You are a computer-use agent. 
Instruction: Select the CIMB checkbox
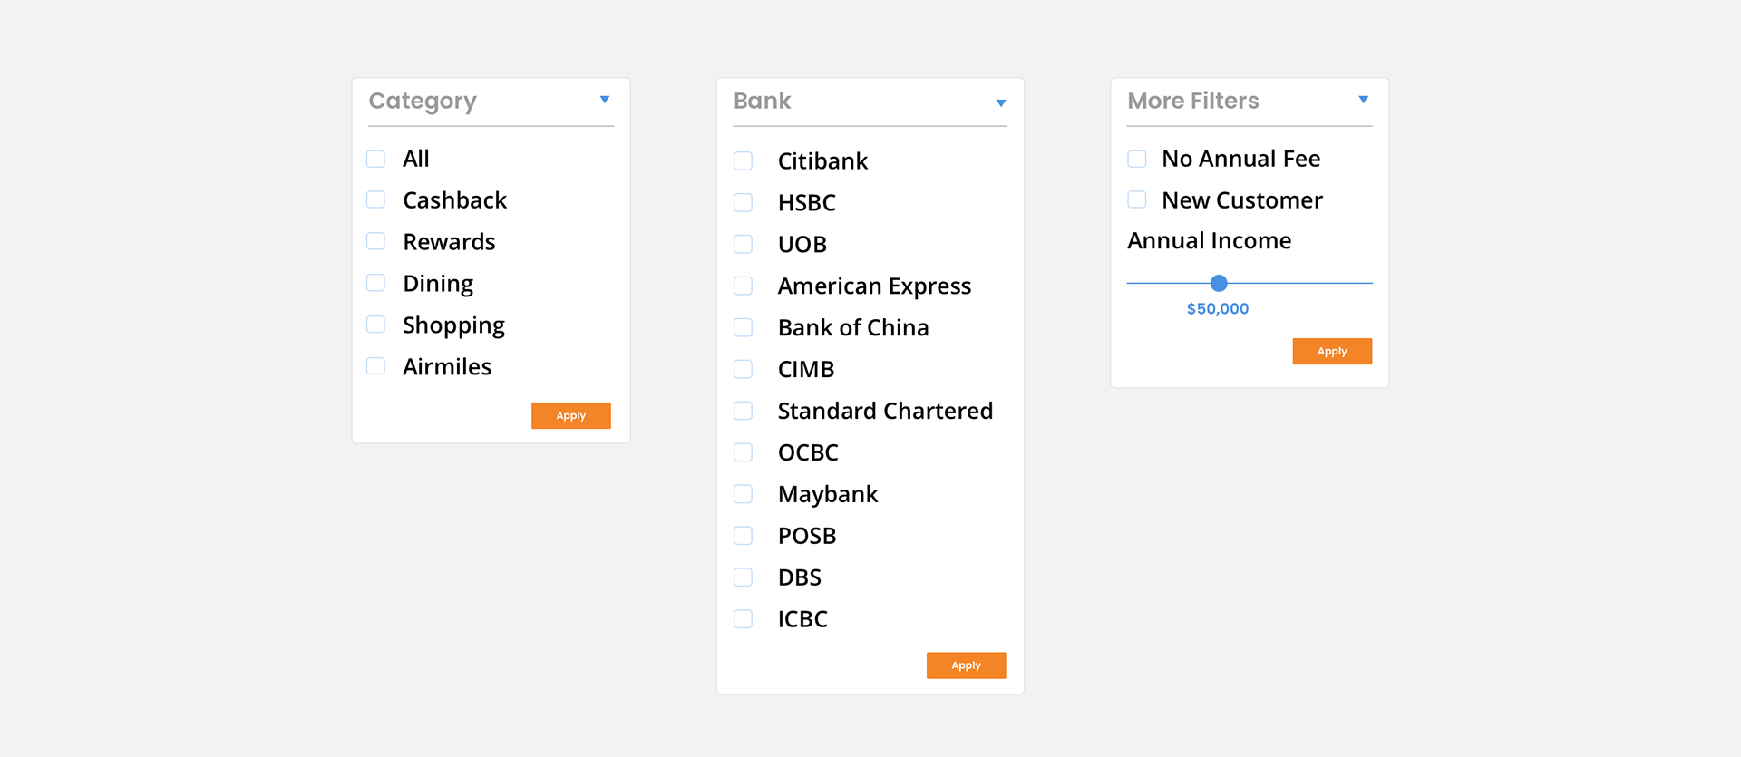[x=743, y=369]
